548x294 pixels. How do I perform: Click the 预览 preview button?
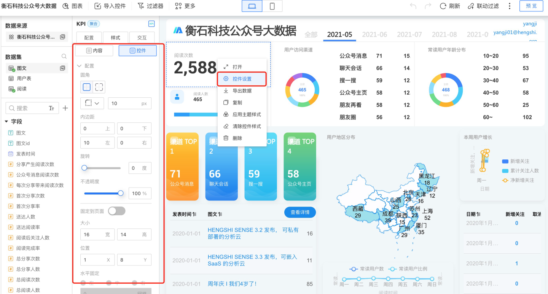[531, 6]
